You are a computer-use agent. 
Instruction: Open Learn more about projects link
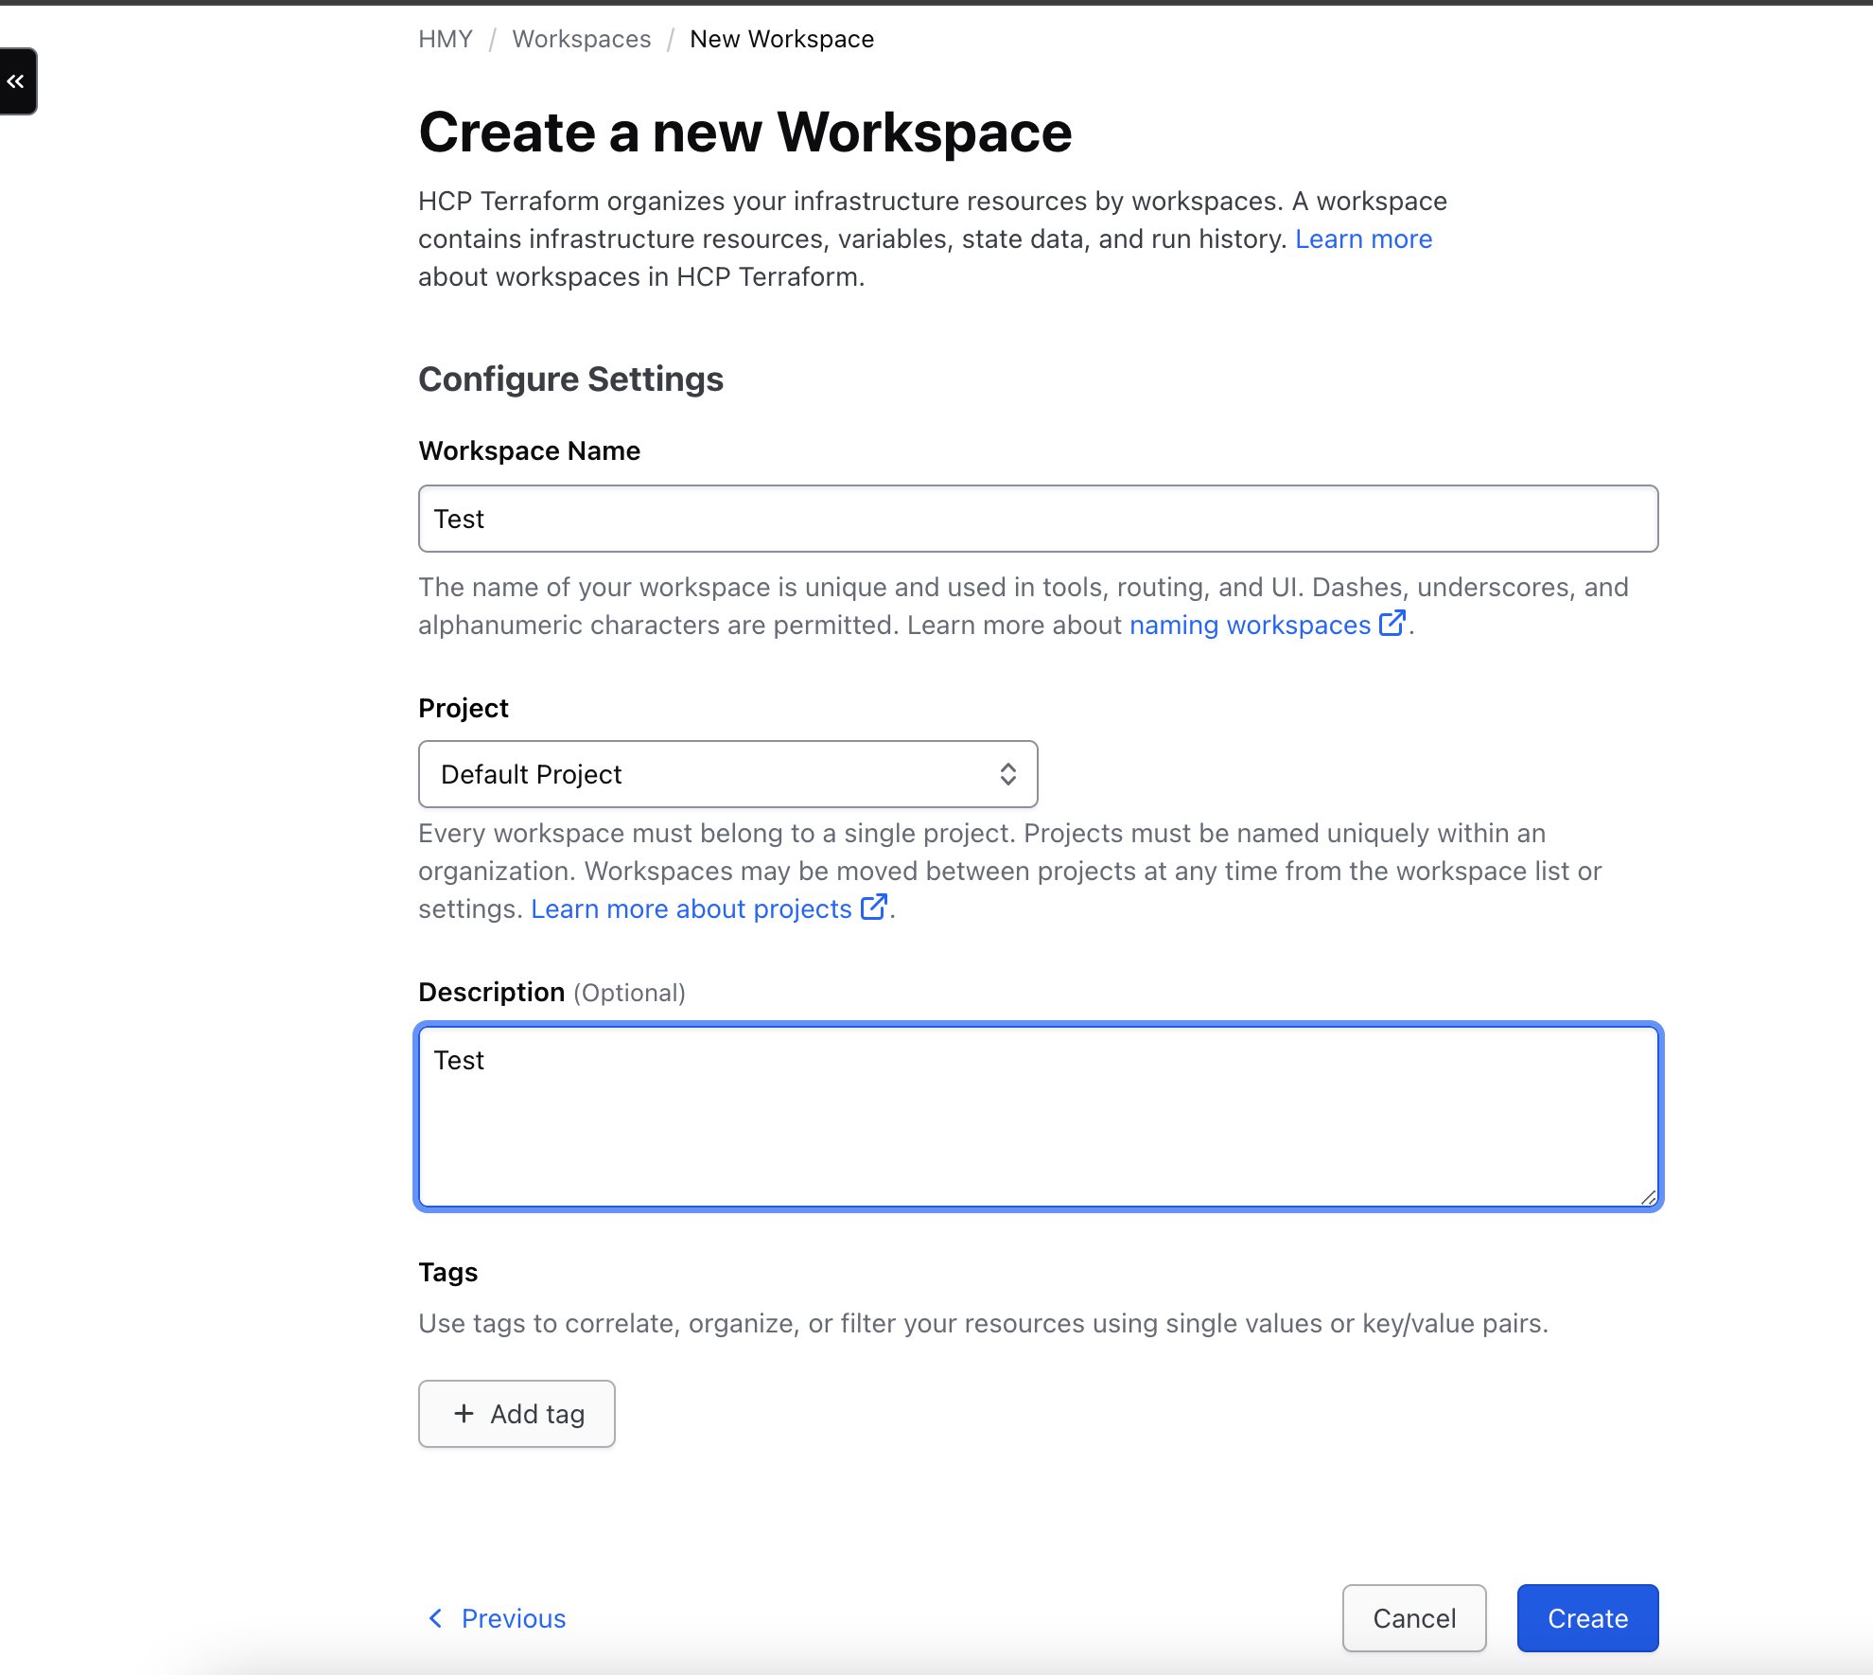pos(691,908)
